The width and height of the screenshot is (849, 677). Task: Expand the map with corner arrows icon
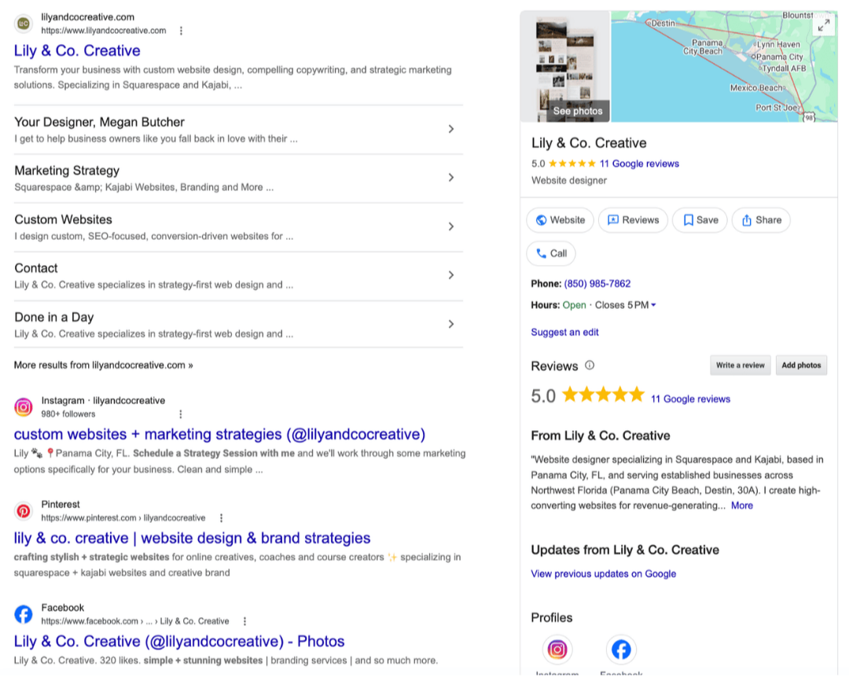click(824, 25)
